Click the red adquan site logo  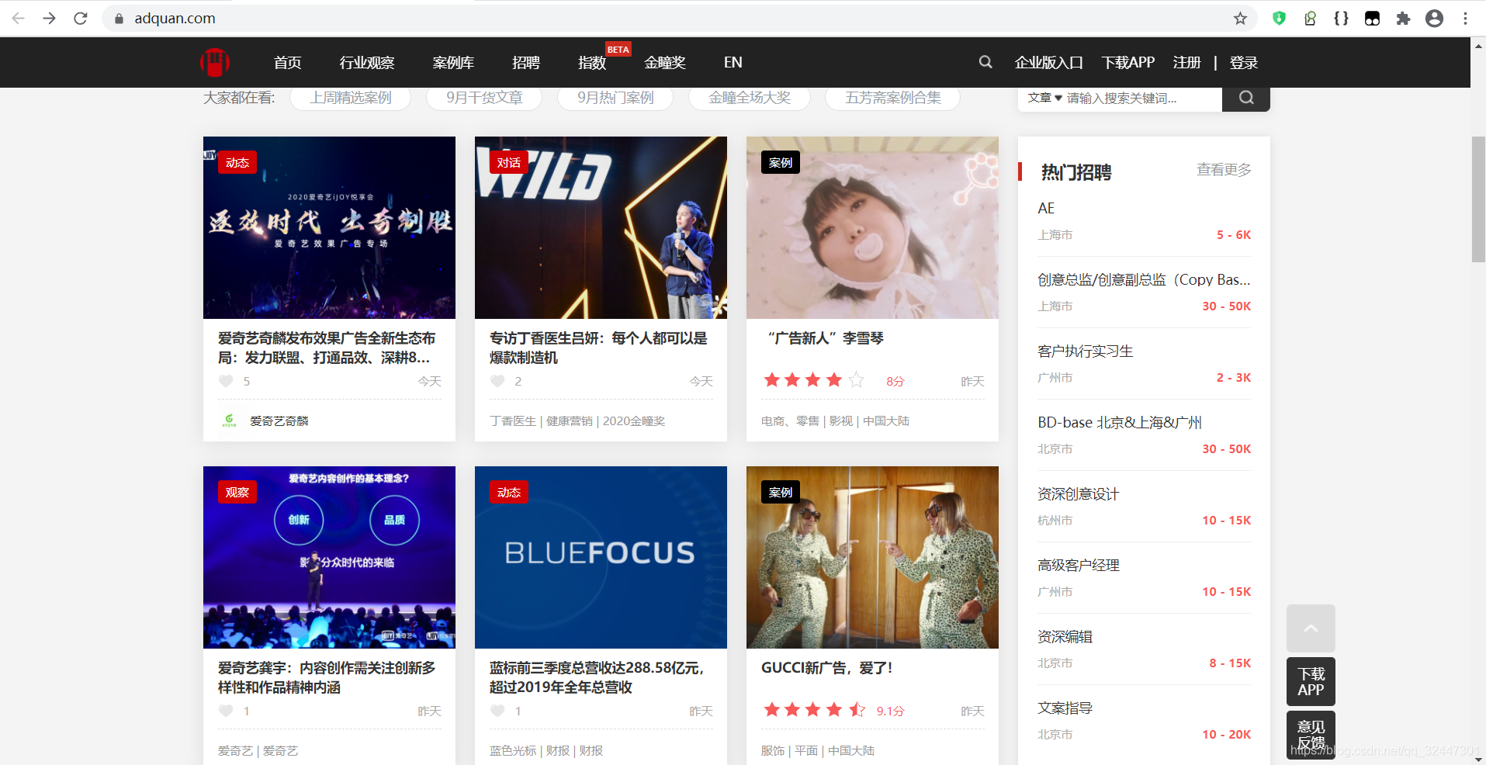click(215, 62)
